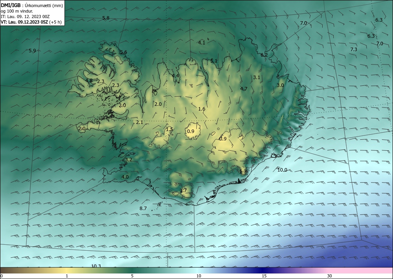Click the '15' label on the color scale
Image resolution: width=393 pixels, height=279 pixels.
[x=264, y=276]
